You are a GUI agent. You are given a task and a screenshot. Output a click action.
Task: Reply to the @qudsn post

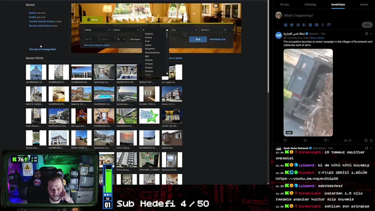point(285,140)
